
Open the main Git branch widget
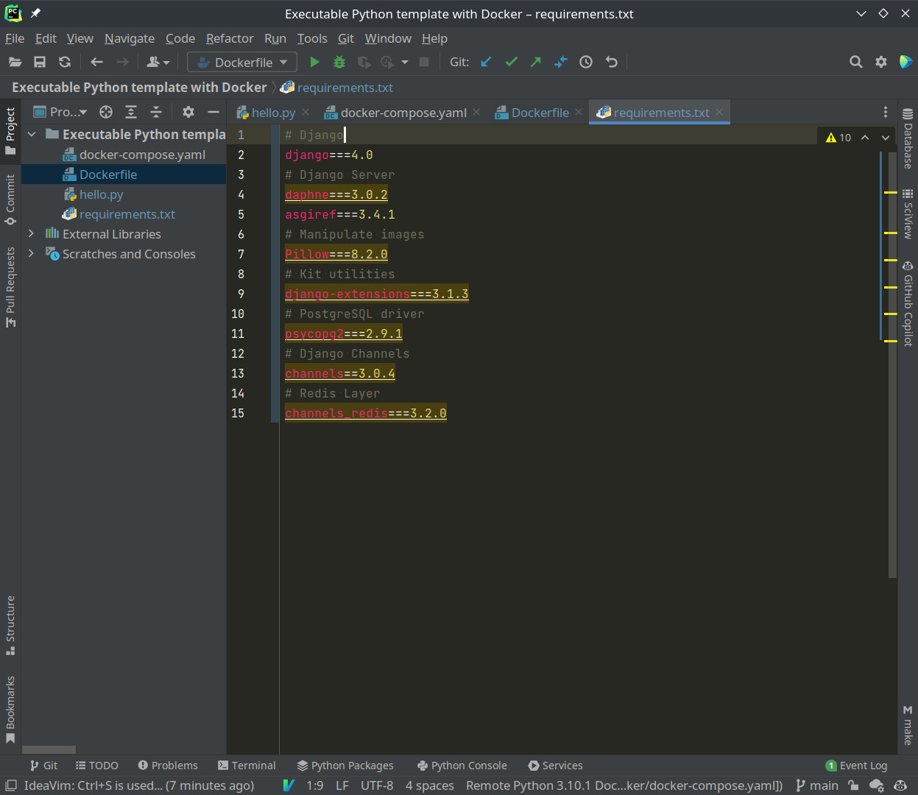click(817, 785)
